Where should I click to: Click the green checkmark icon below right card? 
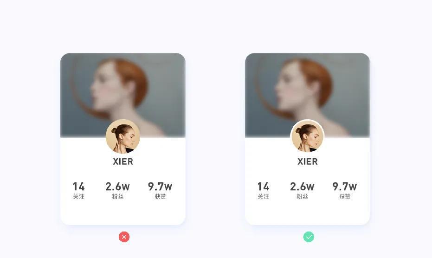click(x=309, y=237)
